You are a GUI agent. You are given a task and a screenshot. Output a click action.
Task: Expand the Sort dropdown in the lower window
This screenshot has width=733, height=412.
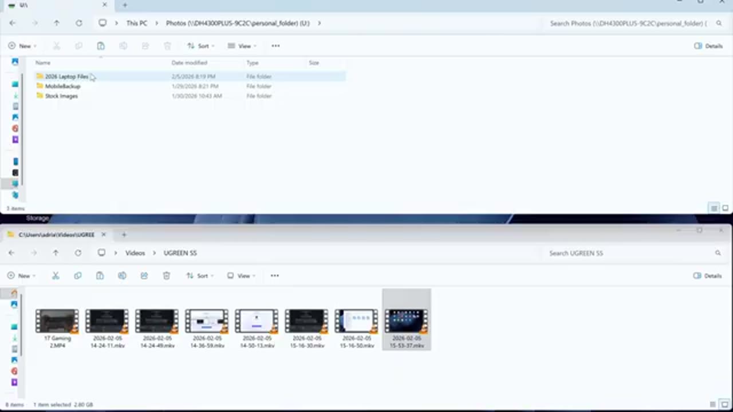(x=200, y=275)
